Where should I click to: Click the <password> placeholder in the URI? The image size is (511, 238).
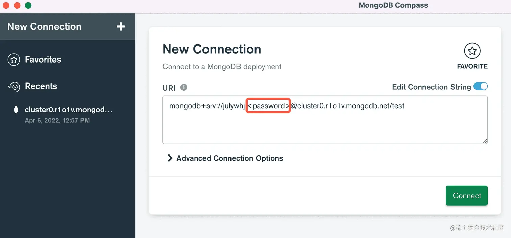click(x=268, y=106)
